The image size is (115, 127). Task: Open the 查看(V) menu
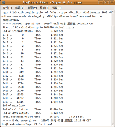pyautogui.click(x=32, y=8)
